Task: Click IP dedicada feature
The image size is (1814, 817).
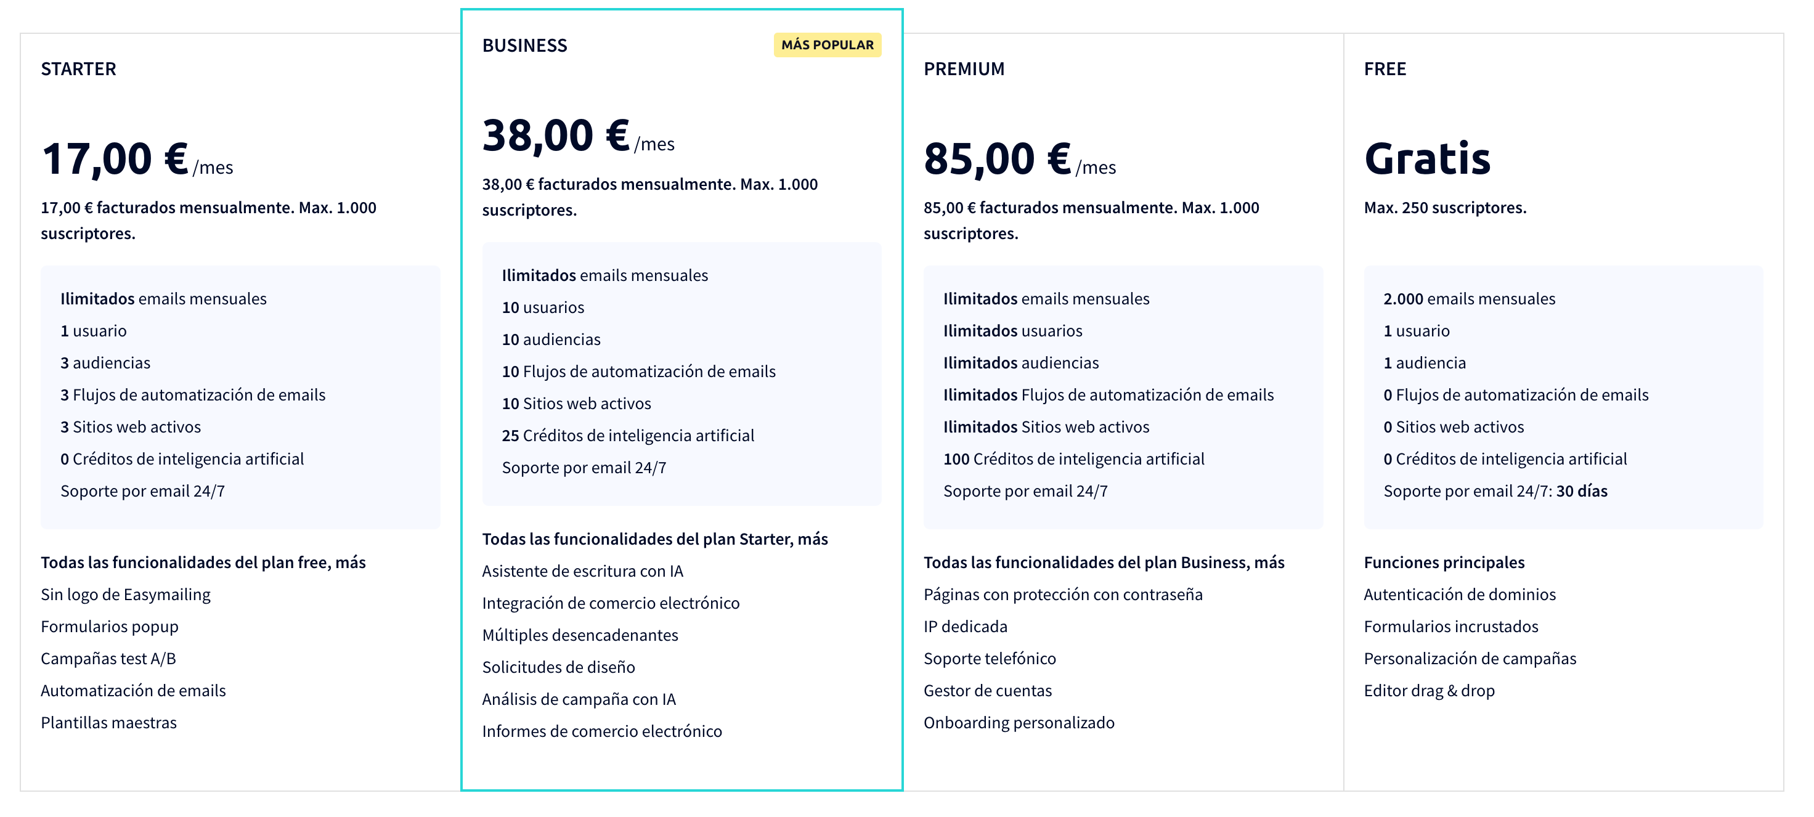Action: click(x=966, y=626)
